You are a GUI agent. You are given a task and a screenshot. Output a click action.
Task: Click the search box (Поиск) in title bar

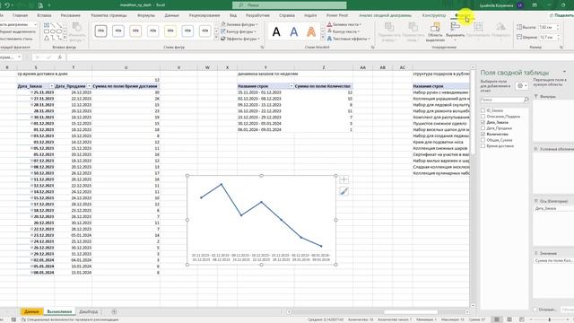point(289,5)
